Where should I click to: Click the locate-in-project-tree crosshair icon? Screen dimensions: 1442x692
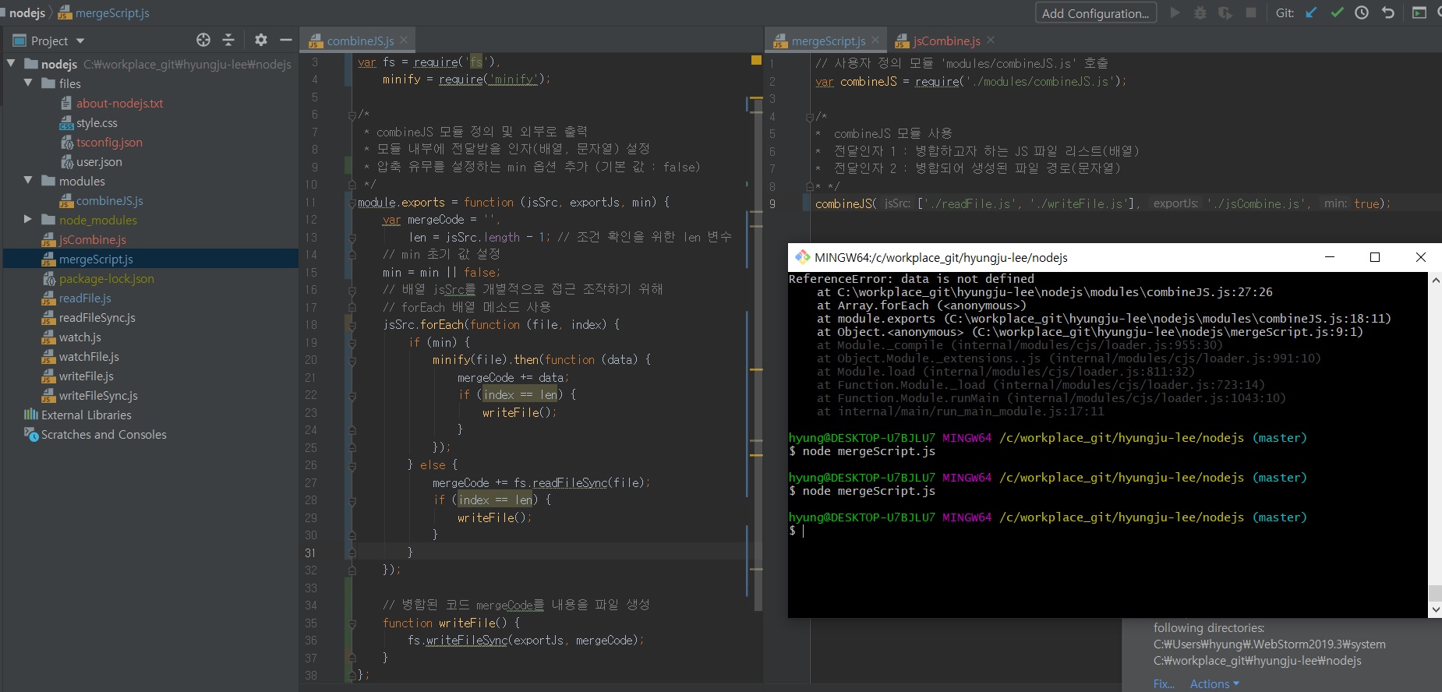203,40
